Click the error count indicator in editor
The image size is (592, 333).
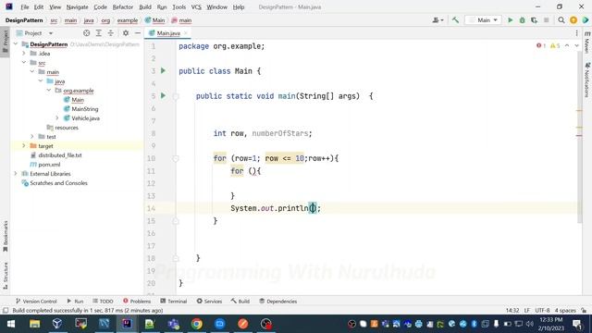point(541,45)
